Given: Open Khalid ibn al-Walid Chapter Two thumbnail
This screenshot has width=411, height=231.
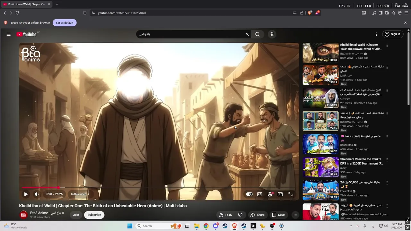Looking at the screenshot, I should coord(320,53).
